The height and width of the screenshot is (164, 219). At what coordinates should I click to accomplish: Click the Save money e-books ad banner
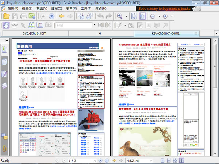tap(169, 9)
